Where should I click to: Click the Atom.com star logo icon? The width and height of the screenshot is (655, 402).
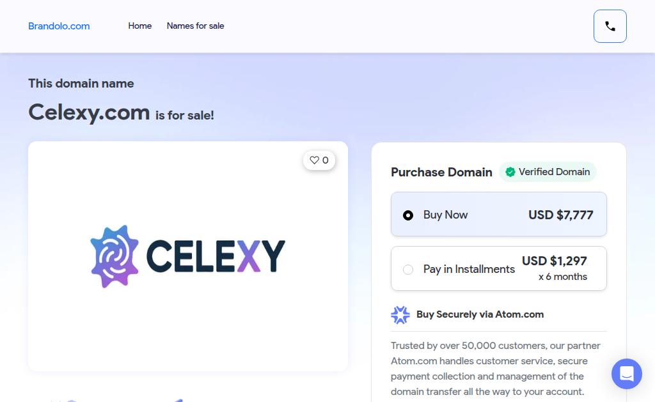tap(400, 314)
